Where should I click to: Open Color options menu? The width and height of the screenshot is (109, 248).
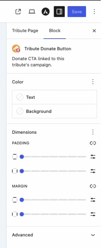(93, 82)
